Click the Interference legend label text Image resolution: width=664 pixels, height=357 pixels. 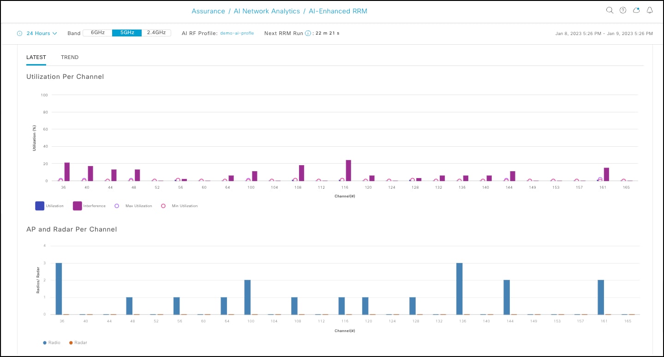pos(95,206)
